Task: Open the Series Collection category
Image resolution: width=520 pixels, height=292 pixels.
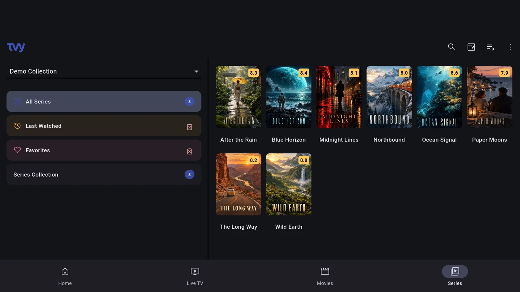Action: (x=104, y=175)
